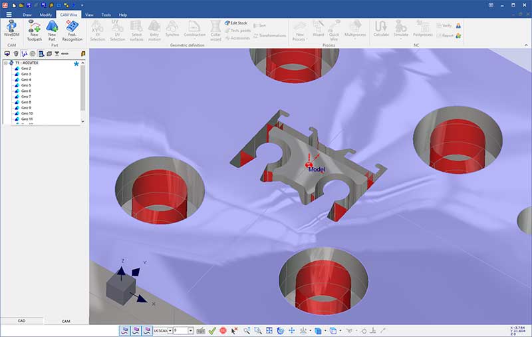Click the blue star in the tree header
This screenshot has width=532, height=337.
76,63
